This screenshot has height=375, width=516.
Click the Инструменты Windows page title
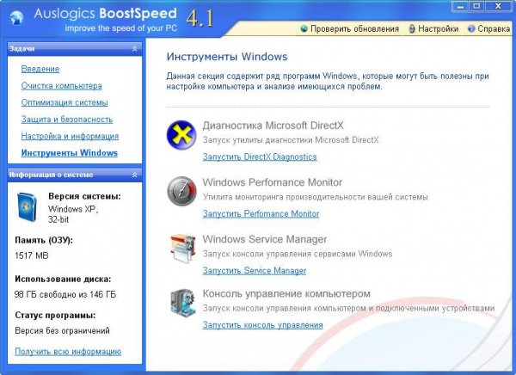227,57
